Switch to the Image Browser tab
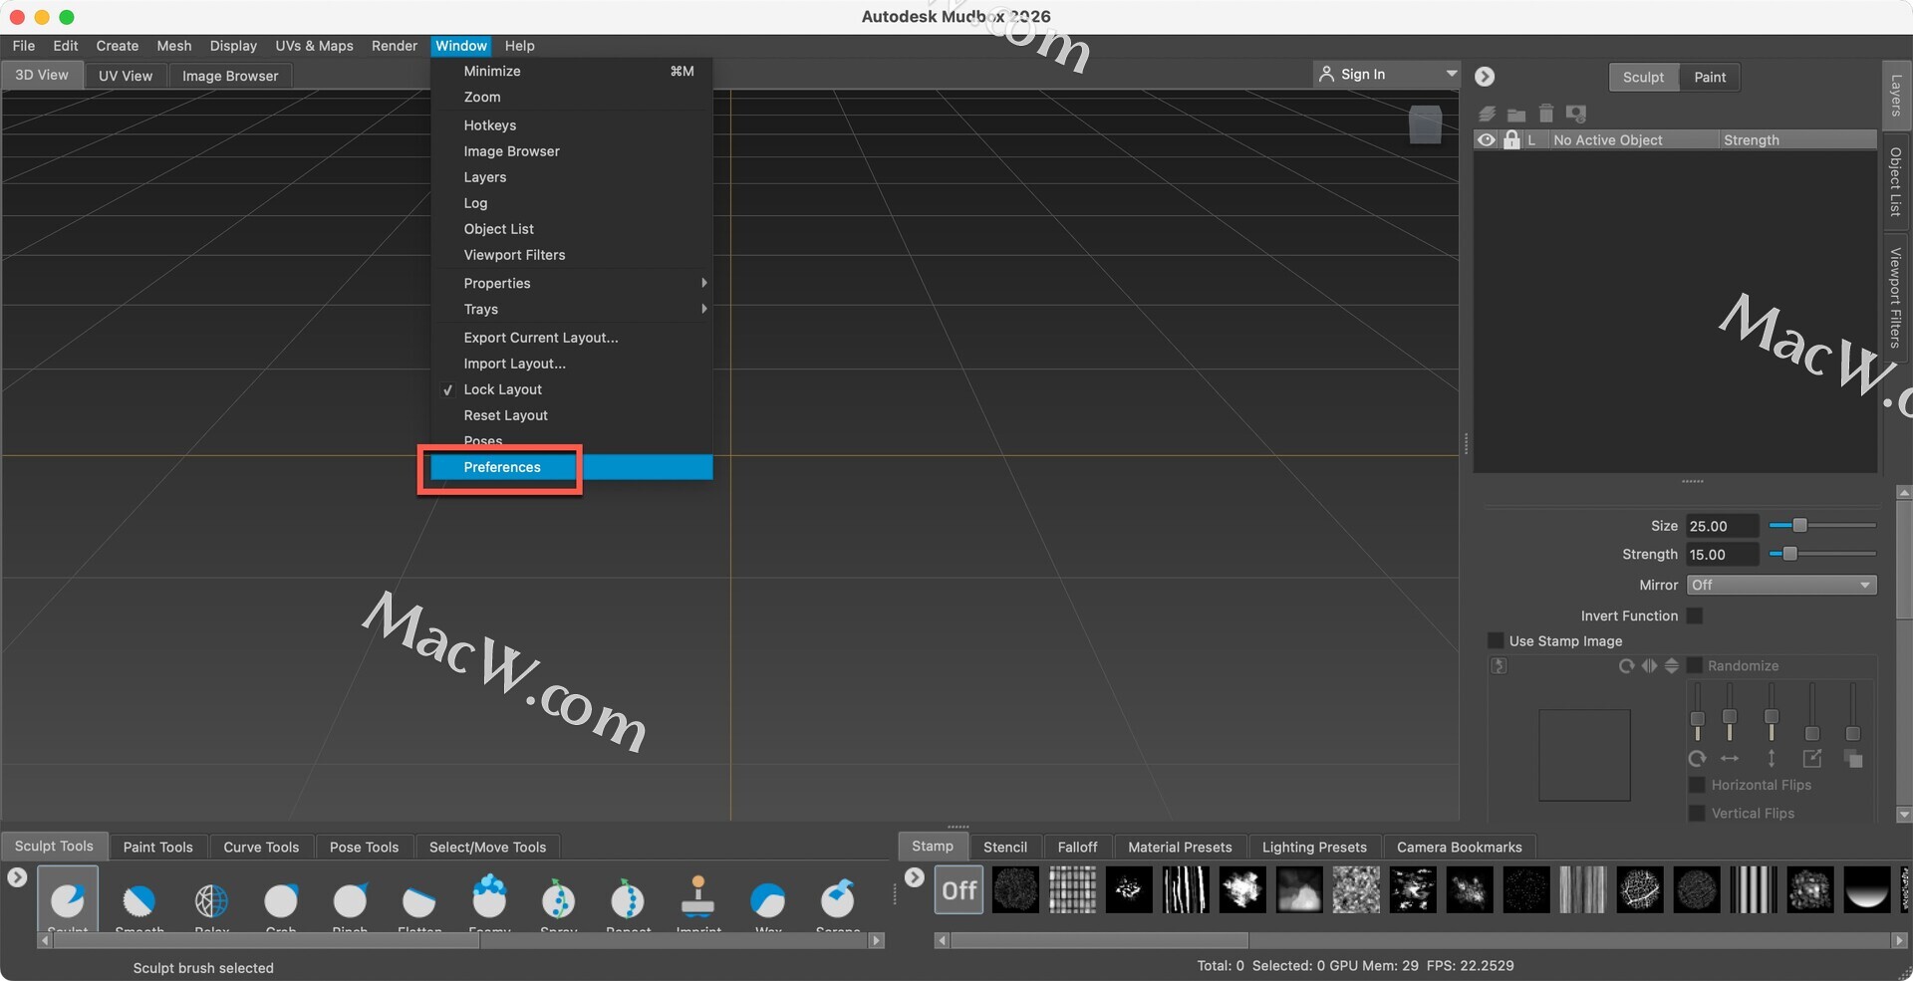The image size is (1913, 981). 230,76
